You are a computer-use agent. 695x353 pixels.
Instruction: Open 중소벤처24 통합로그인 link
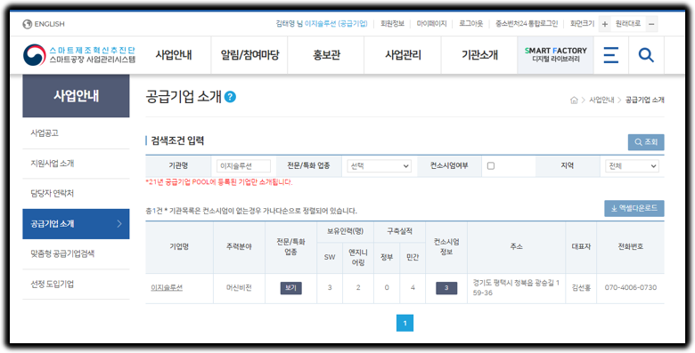coord(527,24)
